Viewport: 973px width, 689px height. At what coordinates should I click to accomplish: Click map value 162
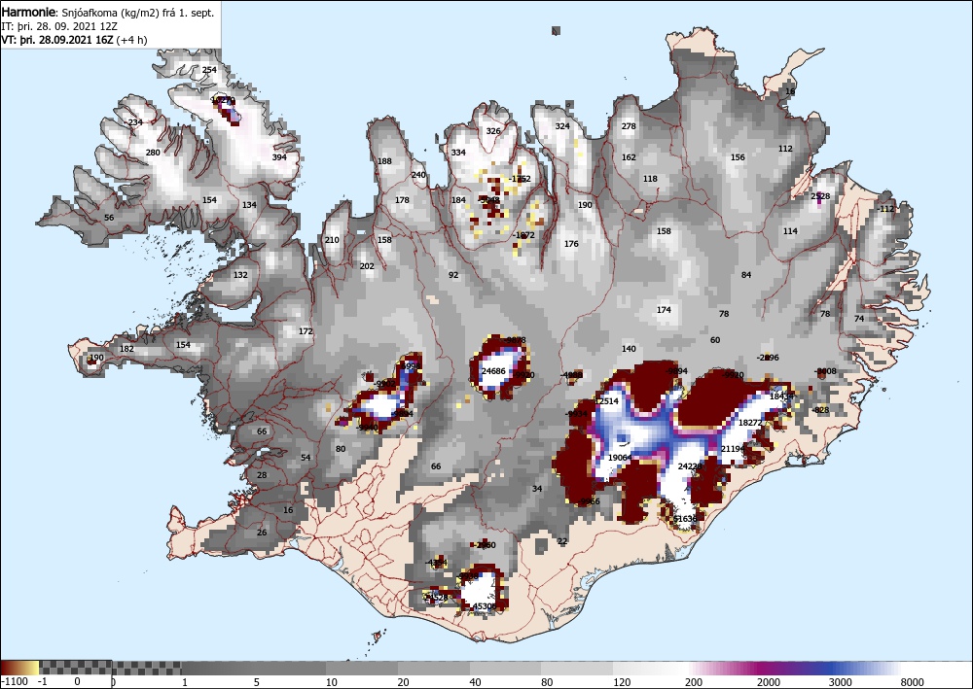pyautogui.click(x=629, y=157)
